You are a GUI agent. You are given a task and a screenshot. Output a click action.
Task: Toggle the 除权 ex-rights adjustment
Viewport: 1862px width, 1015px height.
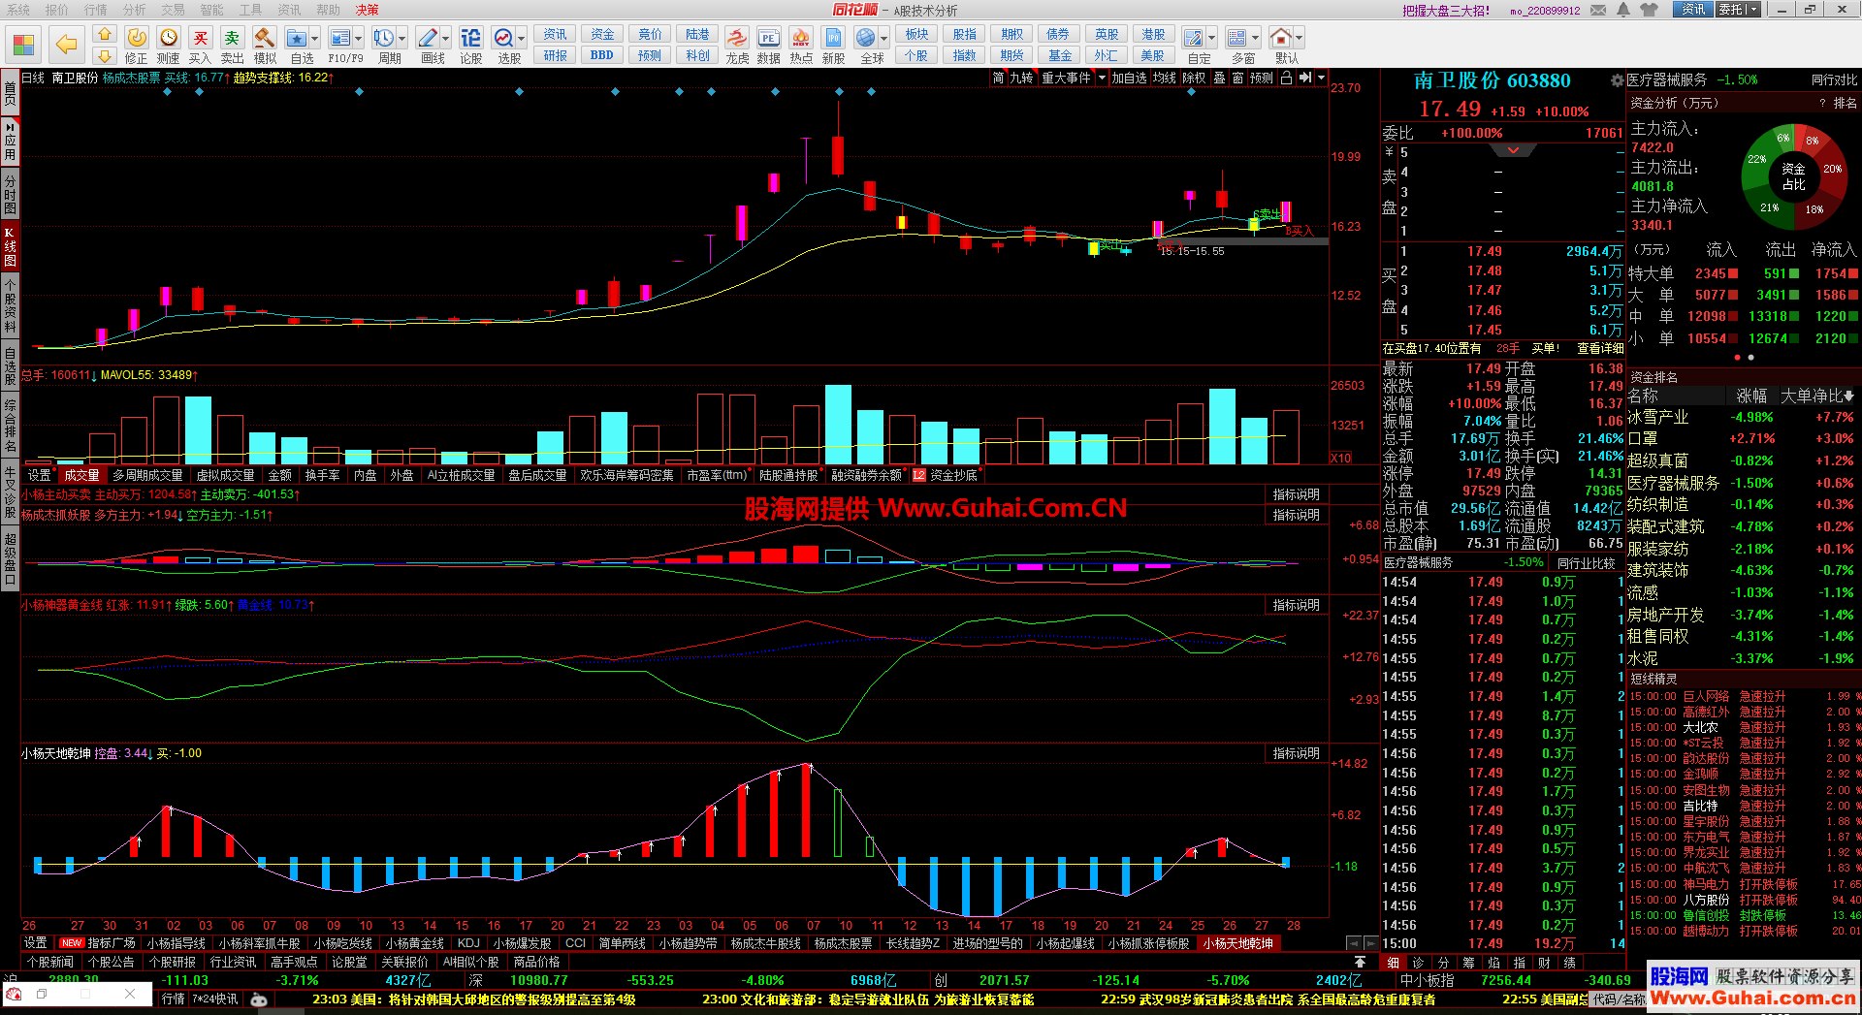[x=1195, y=78]
